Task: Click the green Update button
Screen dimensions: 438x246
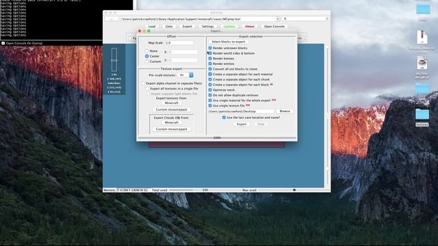Action: [x=229, y=26]
